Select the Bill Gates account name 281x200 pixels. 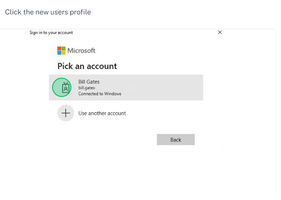coord(89,82)
